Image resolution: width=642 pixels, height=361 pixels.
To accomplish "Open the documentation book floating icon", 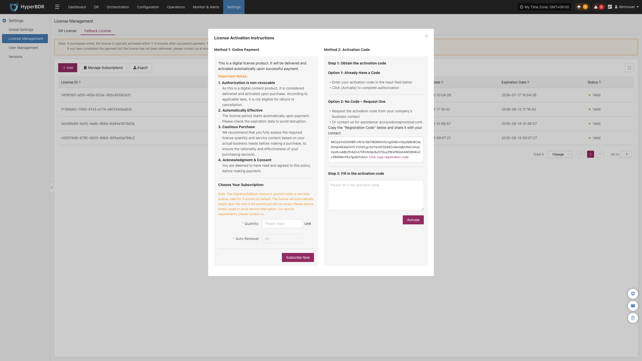I will (633, 306).
